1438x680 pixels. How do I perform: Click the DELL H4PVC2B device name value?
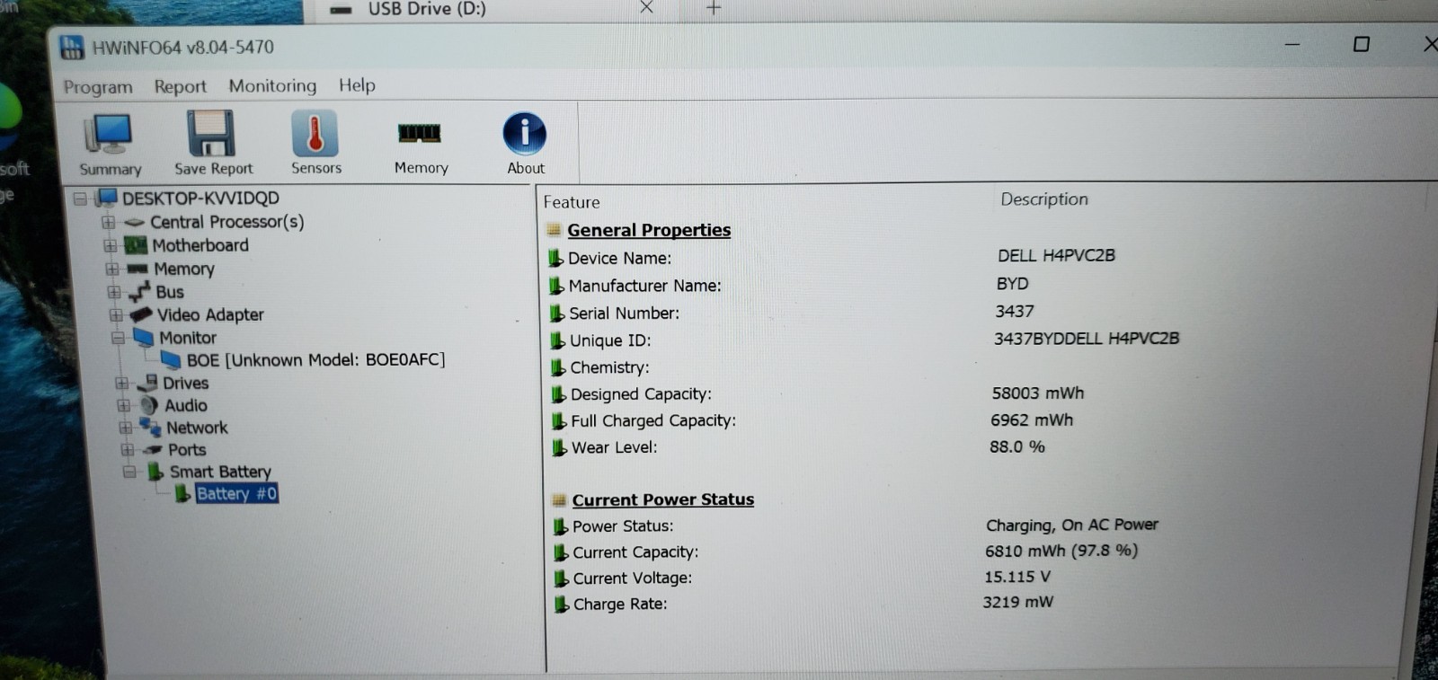coord(1056,256)
